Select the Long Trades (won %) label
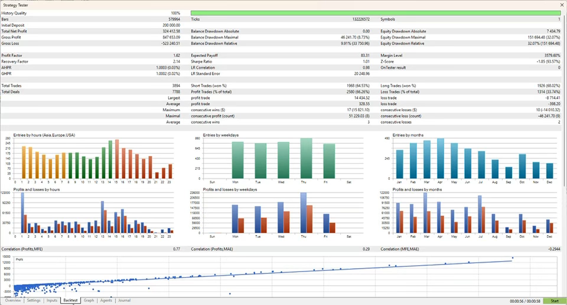Viewport: 567px width, 305px height. (x=398, y=86)
